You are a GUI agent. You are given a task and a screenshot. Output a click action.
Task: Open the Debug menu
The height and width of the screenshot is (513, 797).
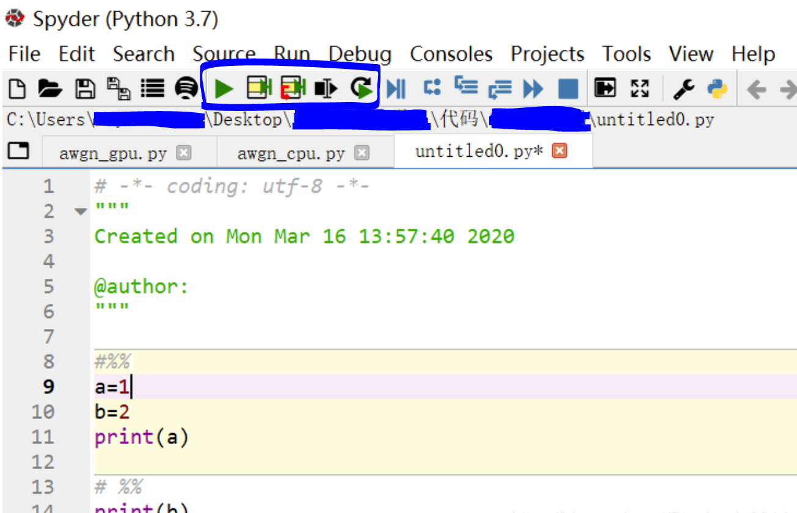(360, 54)
